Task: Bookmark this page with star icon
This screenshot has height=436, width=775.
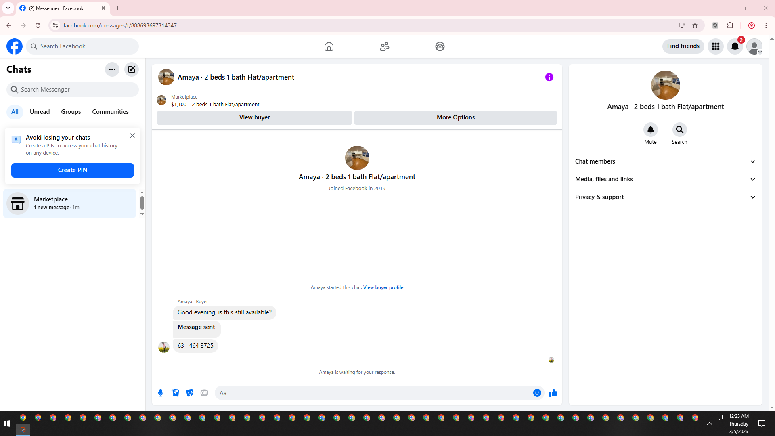Action: click(695, 25)
